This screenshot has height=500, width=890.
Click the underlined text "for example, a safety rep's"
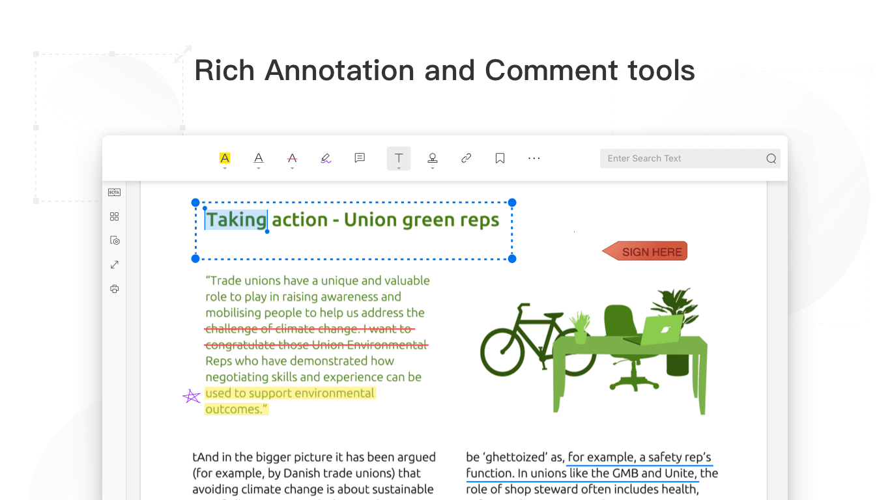point(640,457)
